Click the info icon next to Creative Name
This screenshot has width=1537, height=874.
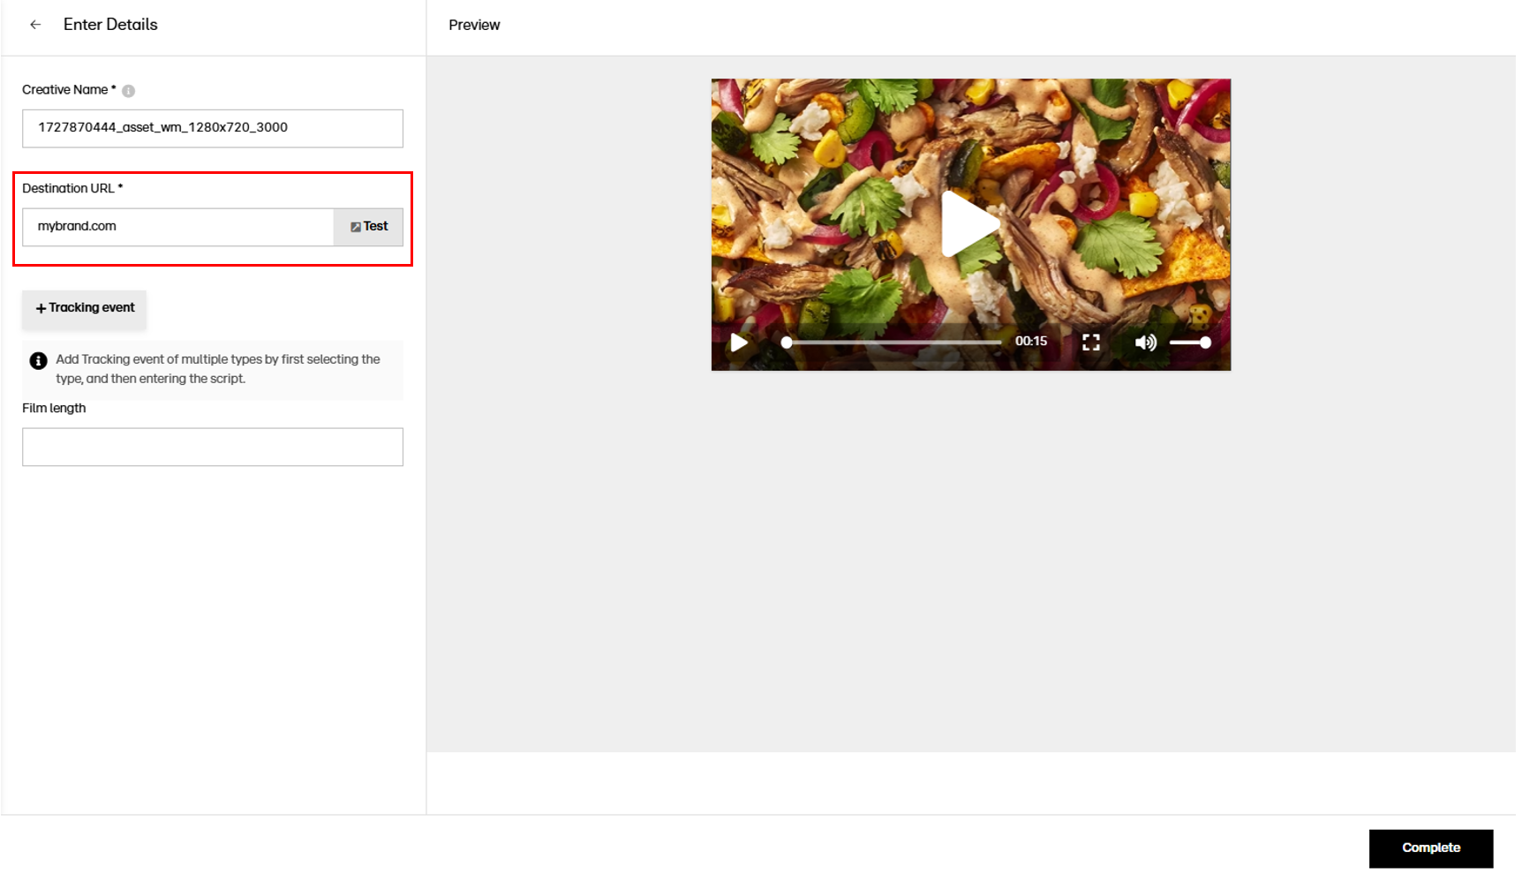[x=129, y=91]
